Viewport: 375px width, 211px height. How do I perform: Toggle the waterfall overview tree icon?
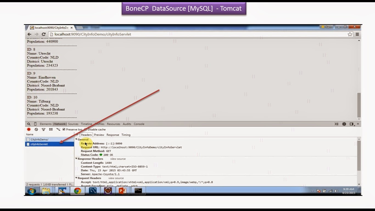coord(58,129)
